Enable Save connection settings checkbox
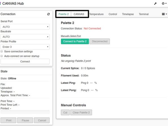168x126 pixels. pos(2,51)
